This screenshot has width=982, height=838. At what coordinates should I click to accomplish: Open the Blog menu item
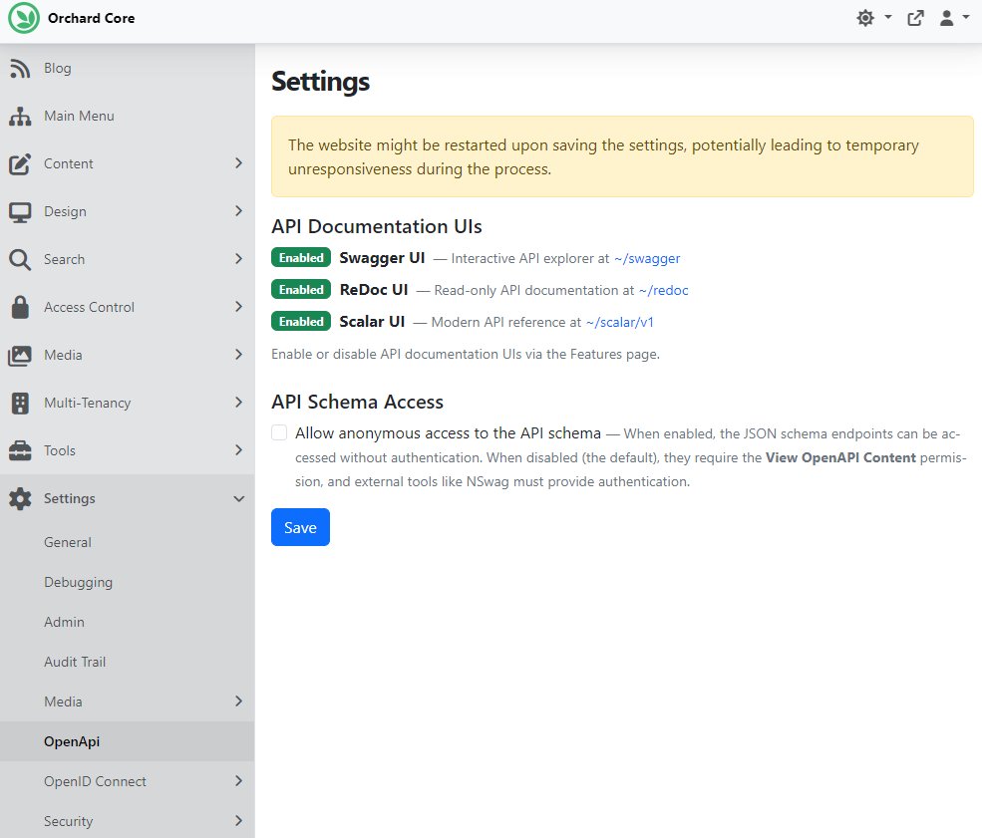click(128, 68)
